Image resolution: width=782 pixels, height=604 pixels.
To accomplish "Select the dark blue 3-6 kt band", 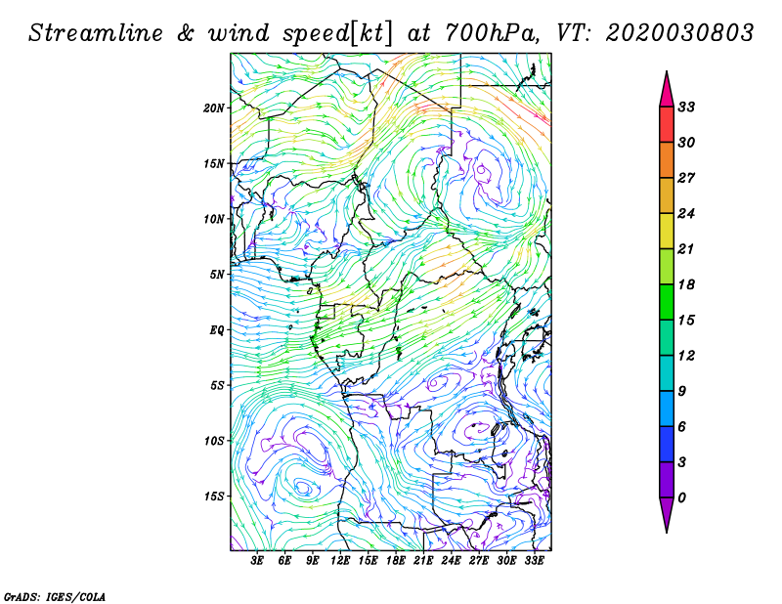I will pyautogui.click(x=667, y=444).
